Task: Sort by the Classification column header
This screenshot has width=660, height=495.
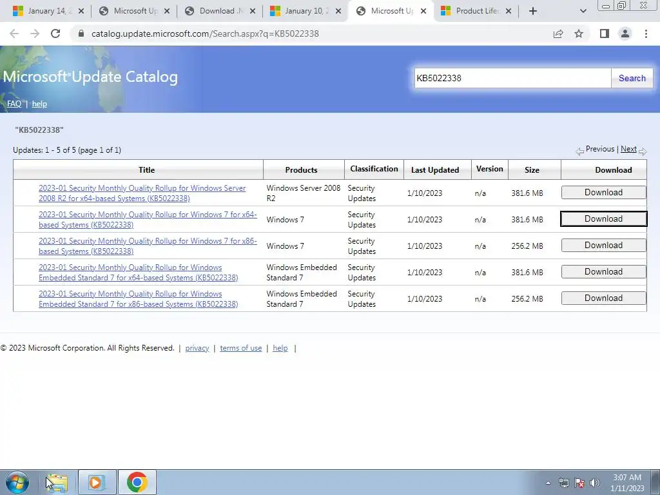Action: click(x=374, y=169)
